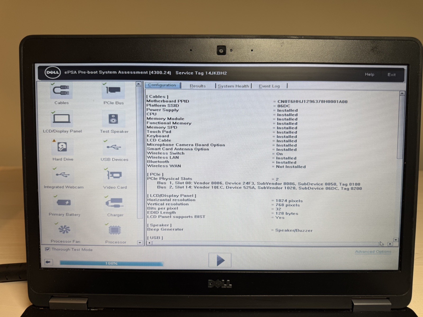This screenshot has width=423, height=317.
Task: Click the Dell logo in header
Action: point(53,72)
